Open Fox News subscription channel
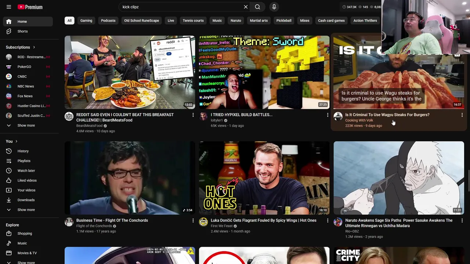The width and height of the screenshot is (470, 264). (28, 96)
